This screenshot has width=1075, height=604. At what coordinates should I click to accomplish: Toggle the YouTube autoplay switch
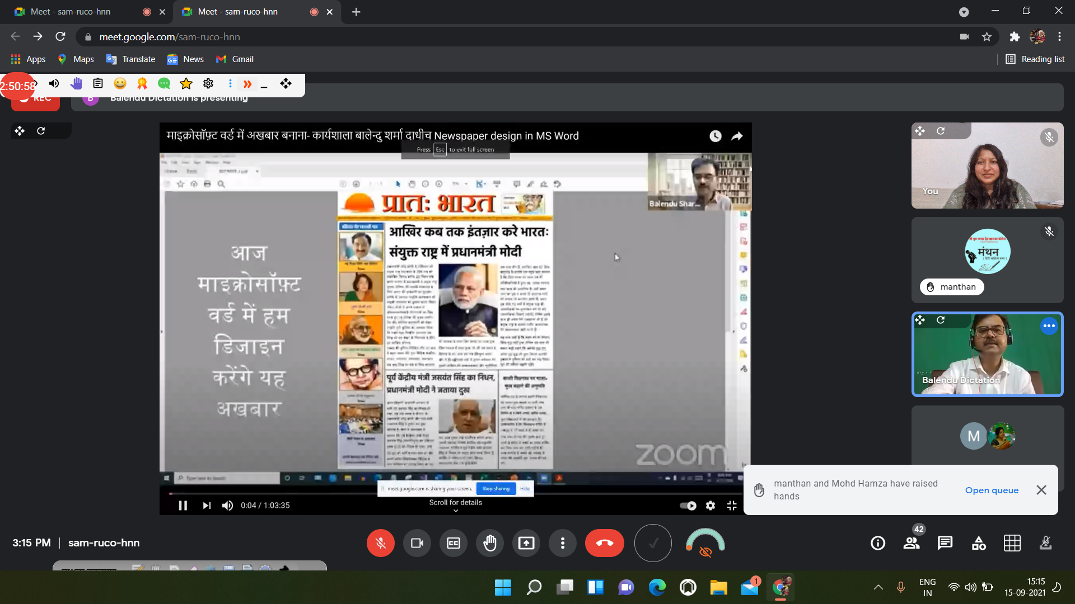click(x=688, y=506)
